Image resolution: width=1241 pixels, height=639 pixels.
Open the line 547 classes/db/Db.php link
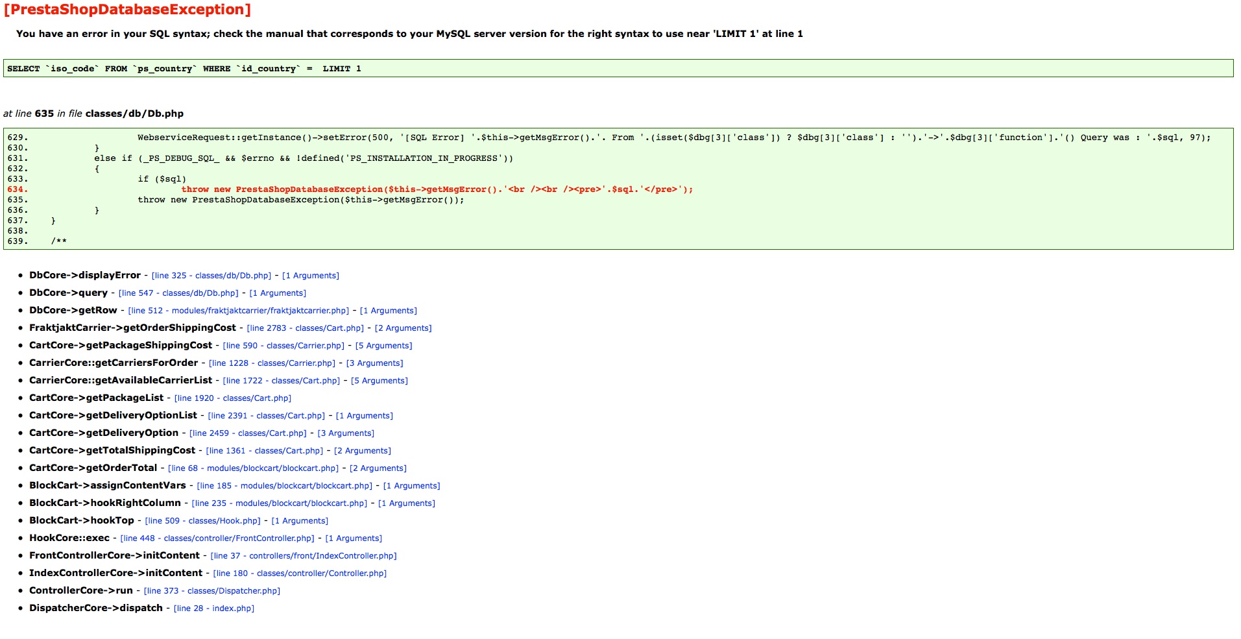click(178, 293)
